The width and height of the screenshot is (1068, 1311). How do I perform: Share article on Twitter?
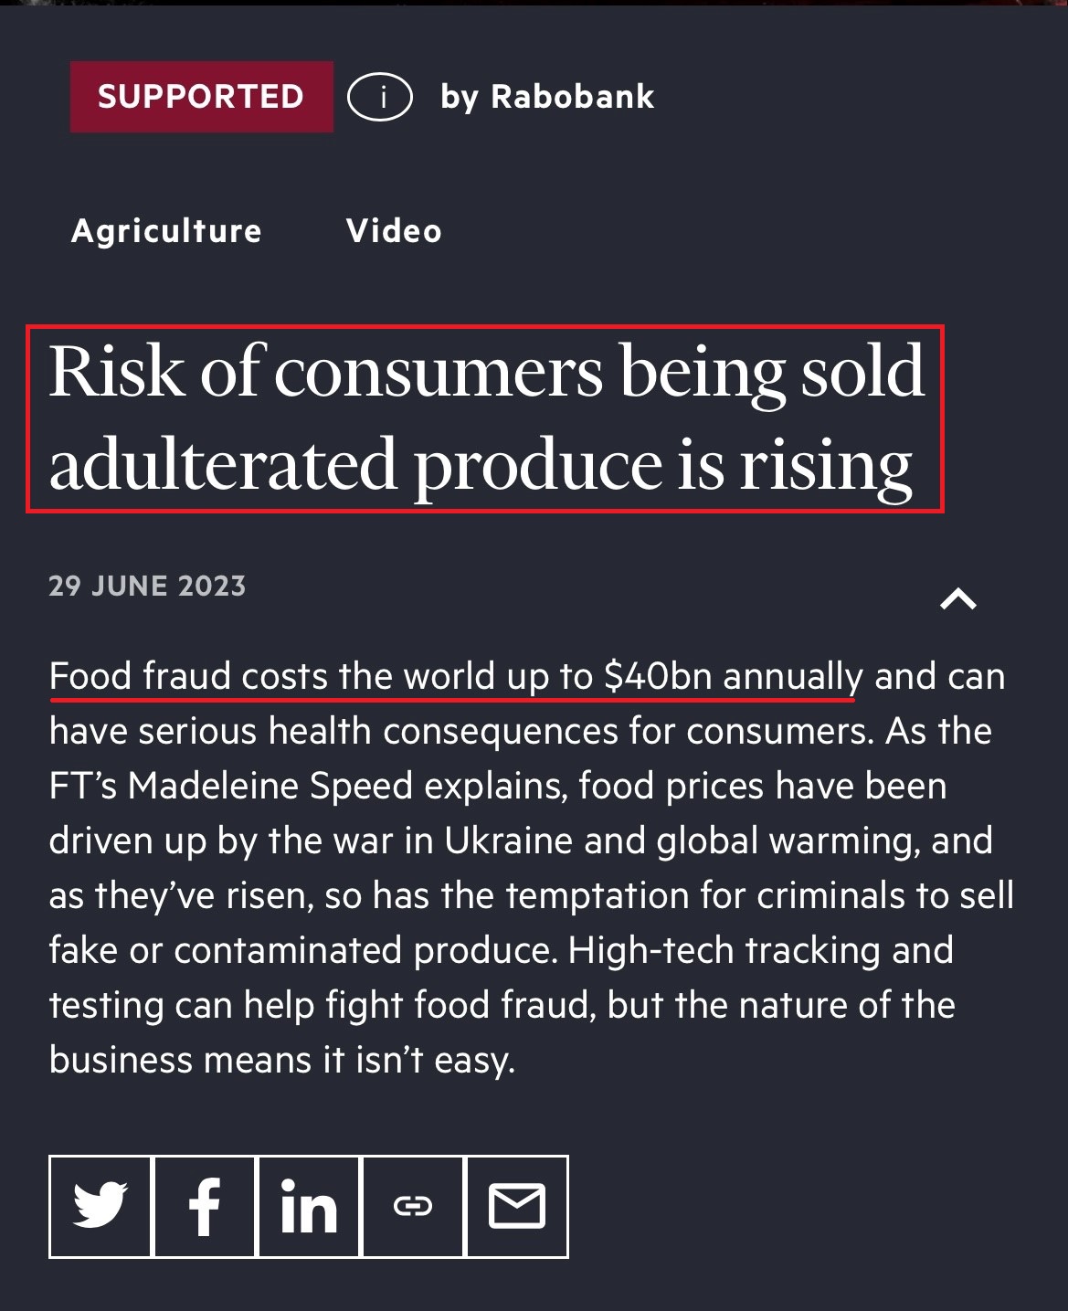[100, 1206]
